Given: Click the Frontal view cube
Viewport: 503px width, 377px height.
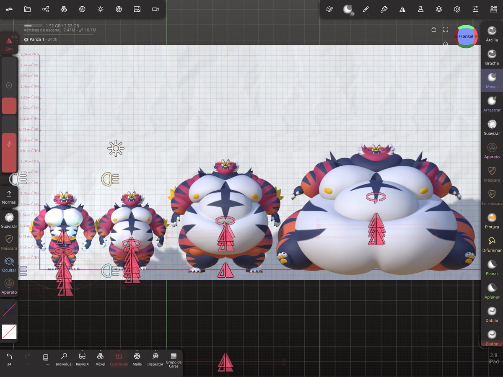Looking at the screenshot, I should pyautogui.click(x=466, y=36).
